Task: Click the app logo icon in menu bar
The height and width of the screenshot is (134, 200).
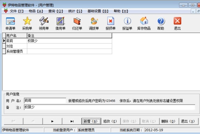Action: tap(6, 11)
